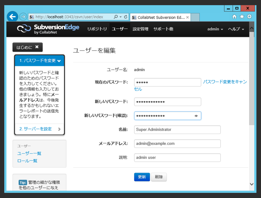Select the CollabNet Subversion Ed... browser tab
Image resolution: width=261 pixels, height=198 pixels.
160,17
